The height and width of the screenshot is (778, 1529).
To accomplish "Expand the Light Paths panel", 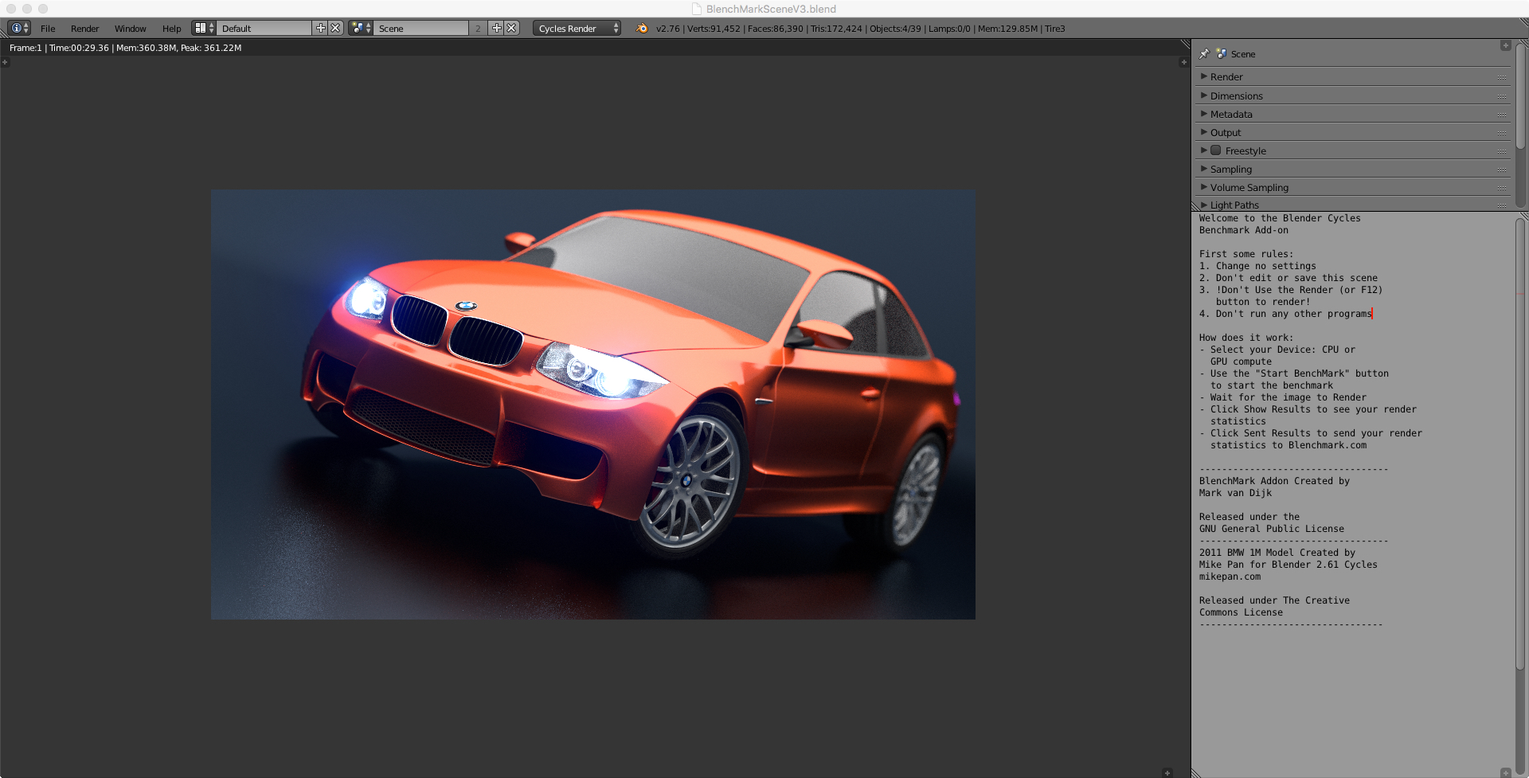I will pyautogui.click(x=1204, y=205).
